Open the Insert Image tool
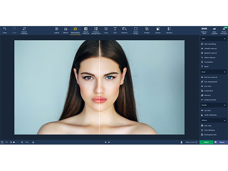 click(x=136, y=31)
